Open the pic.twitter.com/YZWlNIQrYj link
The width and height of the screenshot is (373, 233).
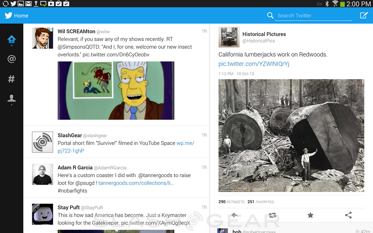tap(254, 64)
